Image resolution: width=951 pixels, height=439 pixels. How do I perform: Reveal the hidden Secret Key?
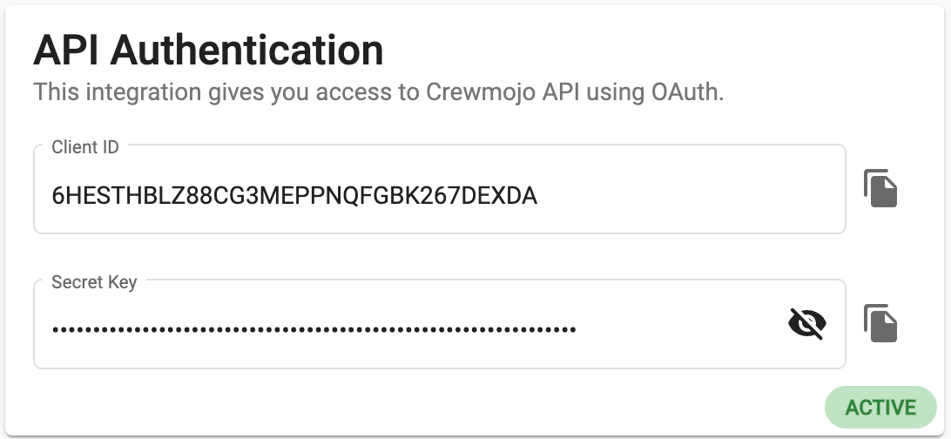click(806, 324)
